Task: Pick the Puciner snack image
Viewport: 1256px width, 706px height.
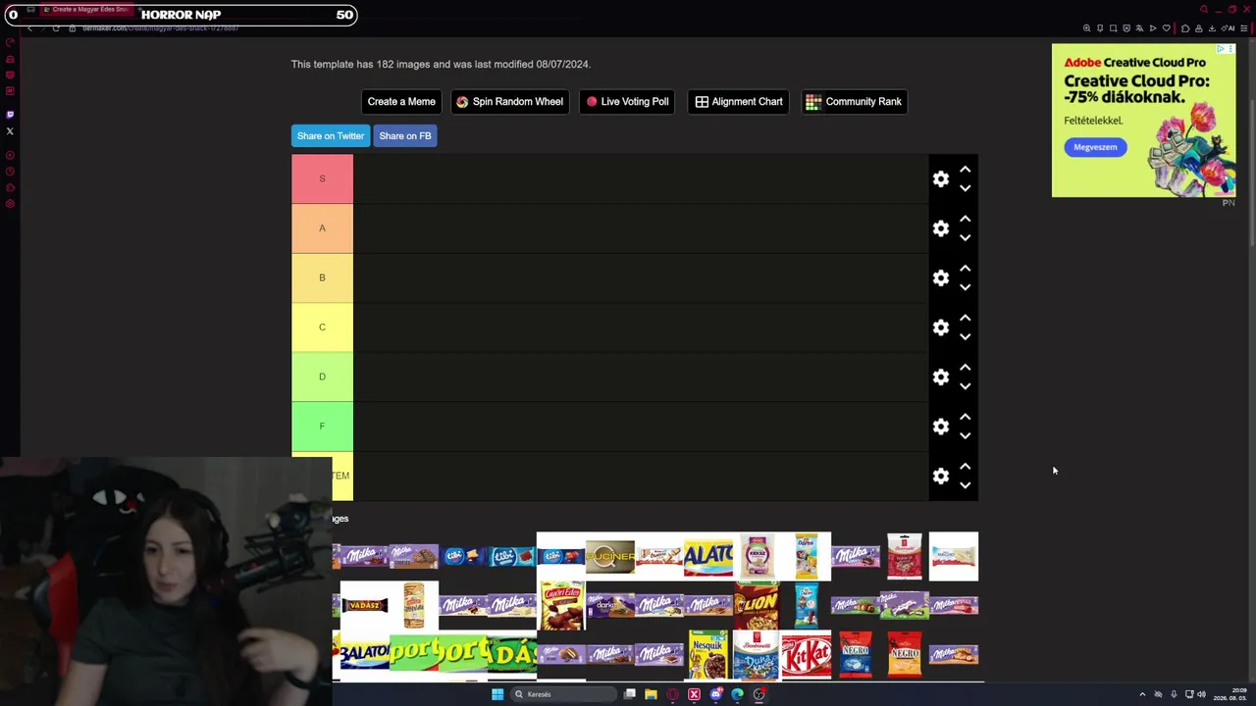Action: 610,557
